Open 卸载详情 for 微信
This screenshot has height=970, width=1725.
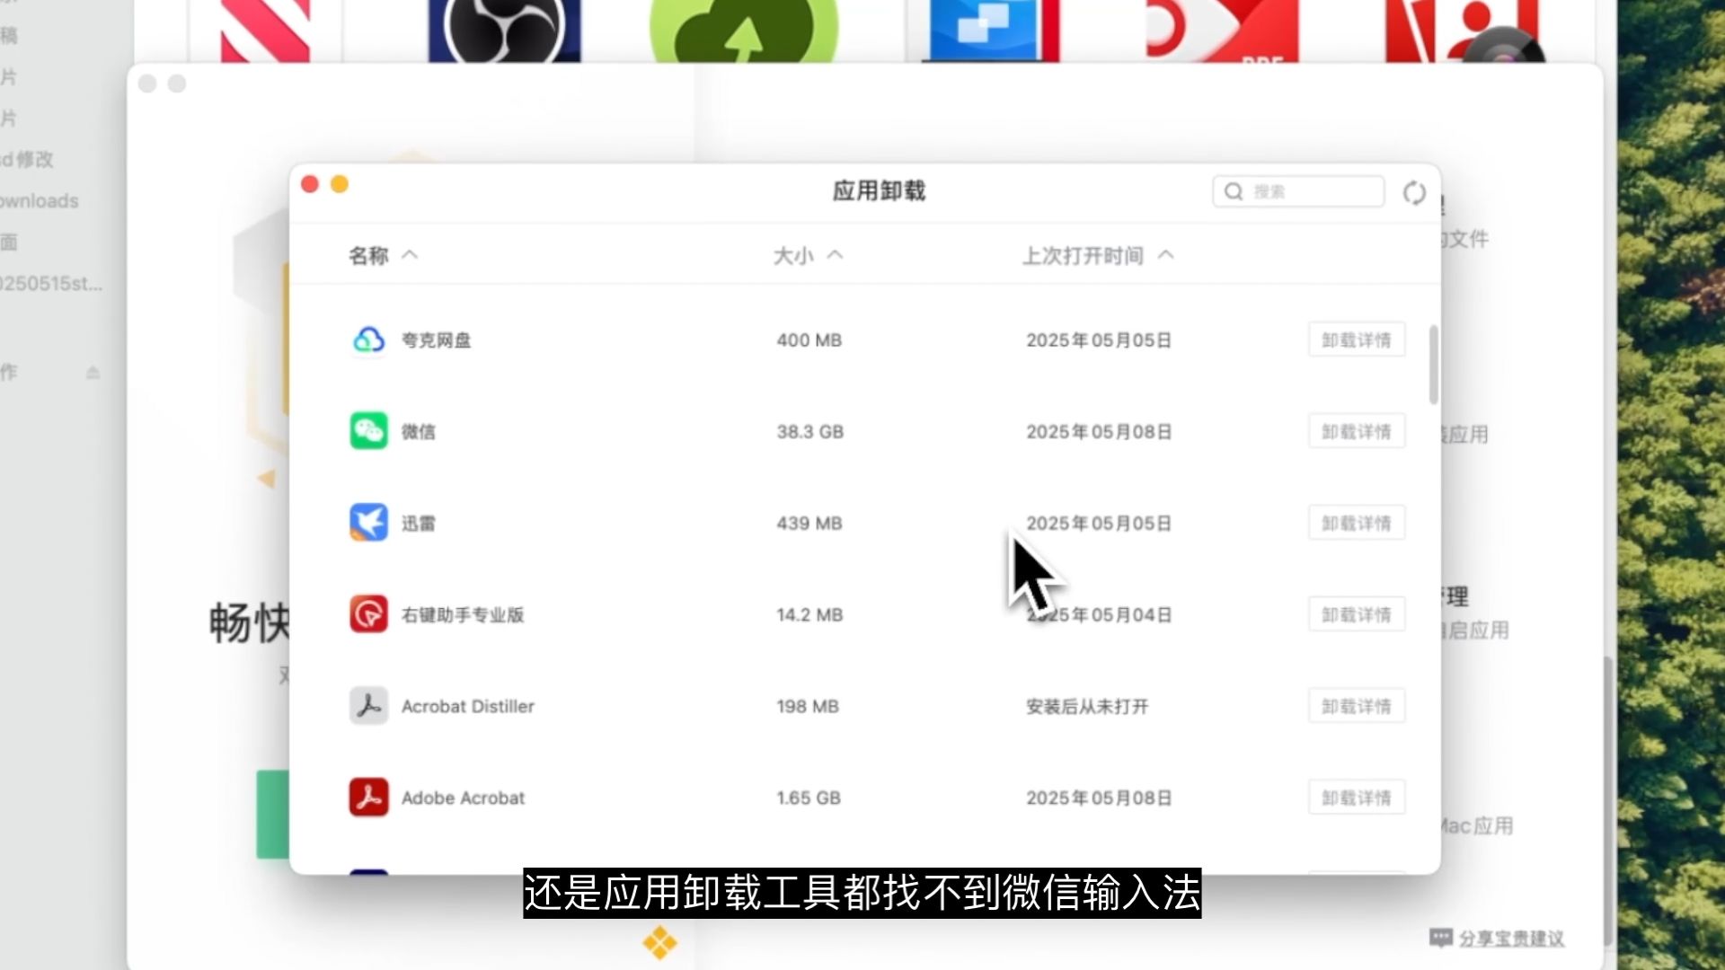[1357, 432]
